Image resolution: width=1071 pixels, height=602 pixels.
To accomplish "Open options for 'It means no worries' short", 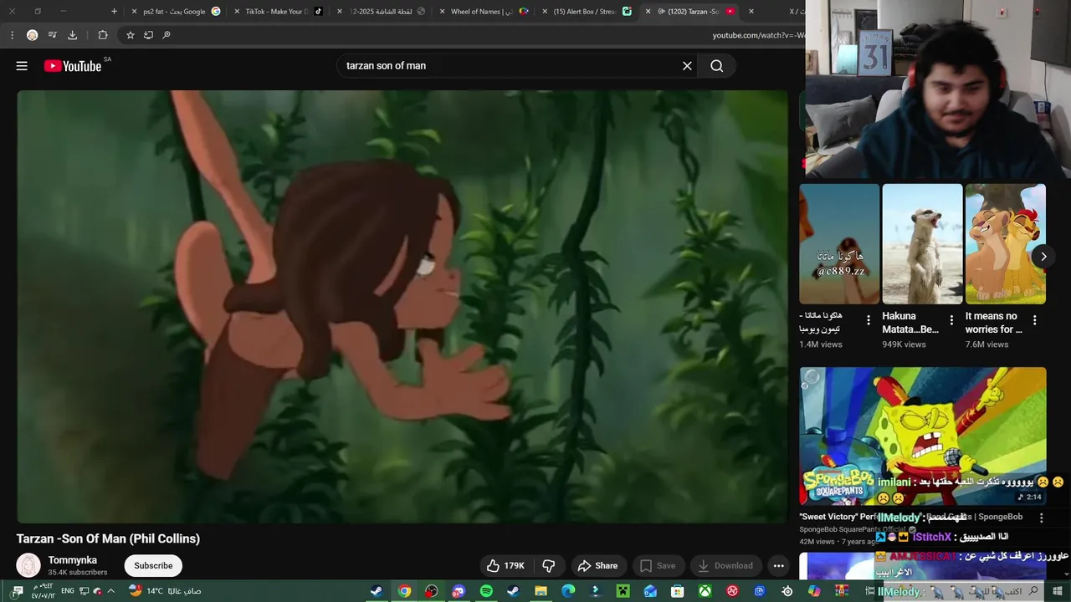I will pos(1034,320).
